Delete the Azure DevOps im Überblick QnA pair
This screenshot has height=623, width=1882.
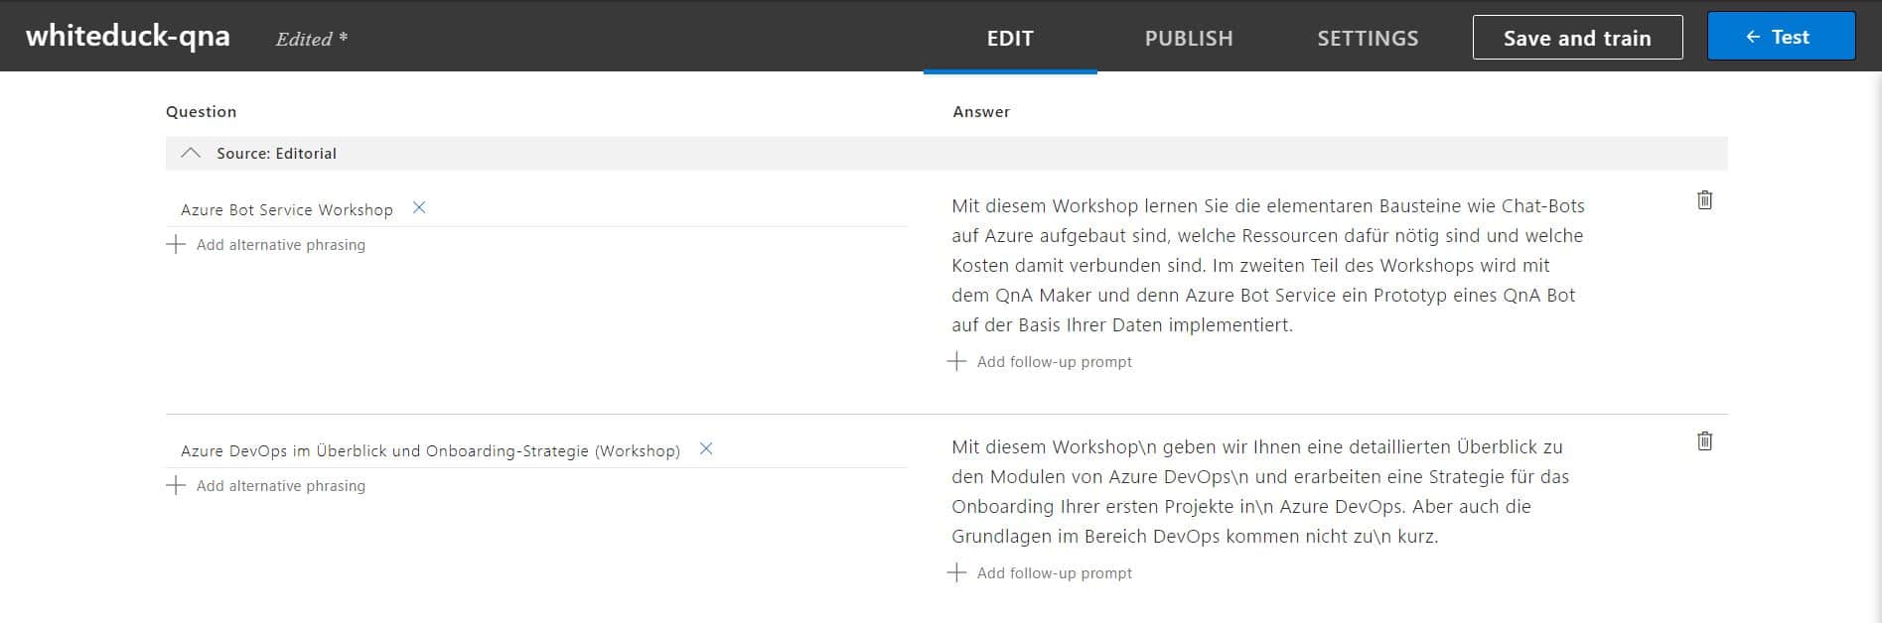coord(1704,441)
